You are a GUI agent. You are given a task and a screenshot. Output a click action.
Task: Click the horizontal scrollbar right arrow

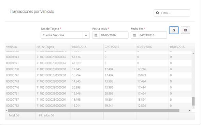pyautogui.click(x=190, y=111)
